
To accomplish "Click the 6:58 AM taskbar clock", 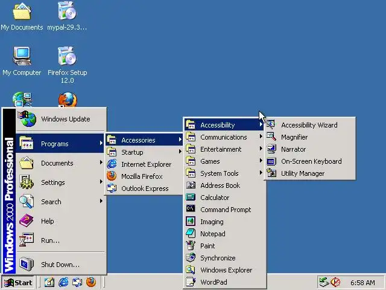I will point(362,283).
